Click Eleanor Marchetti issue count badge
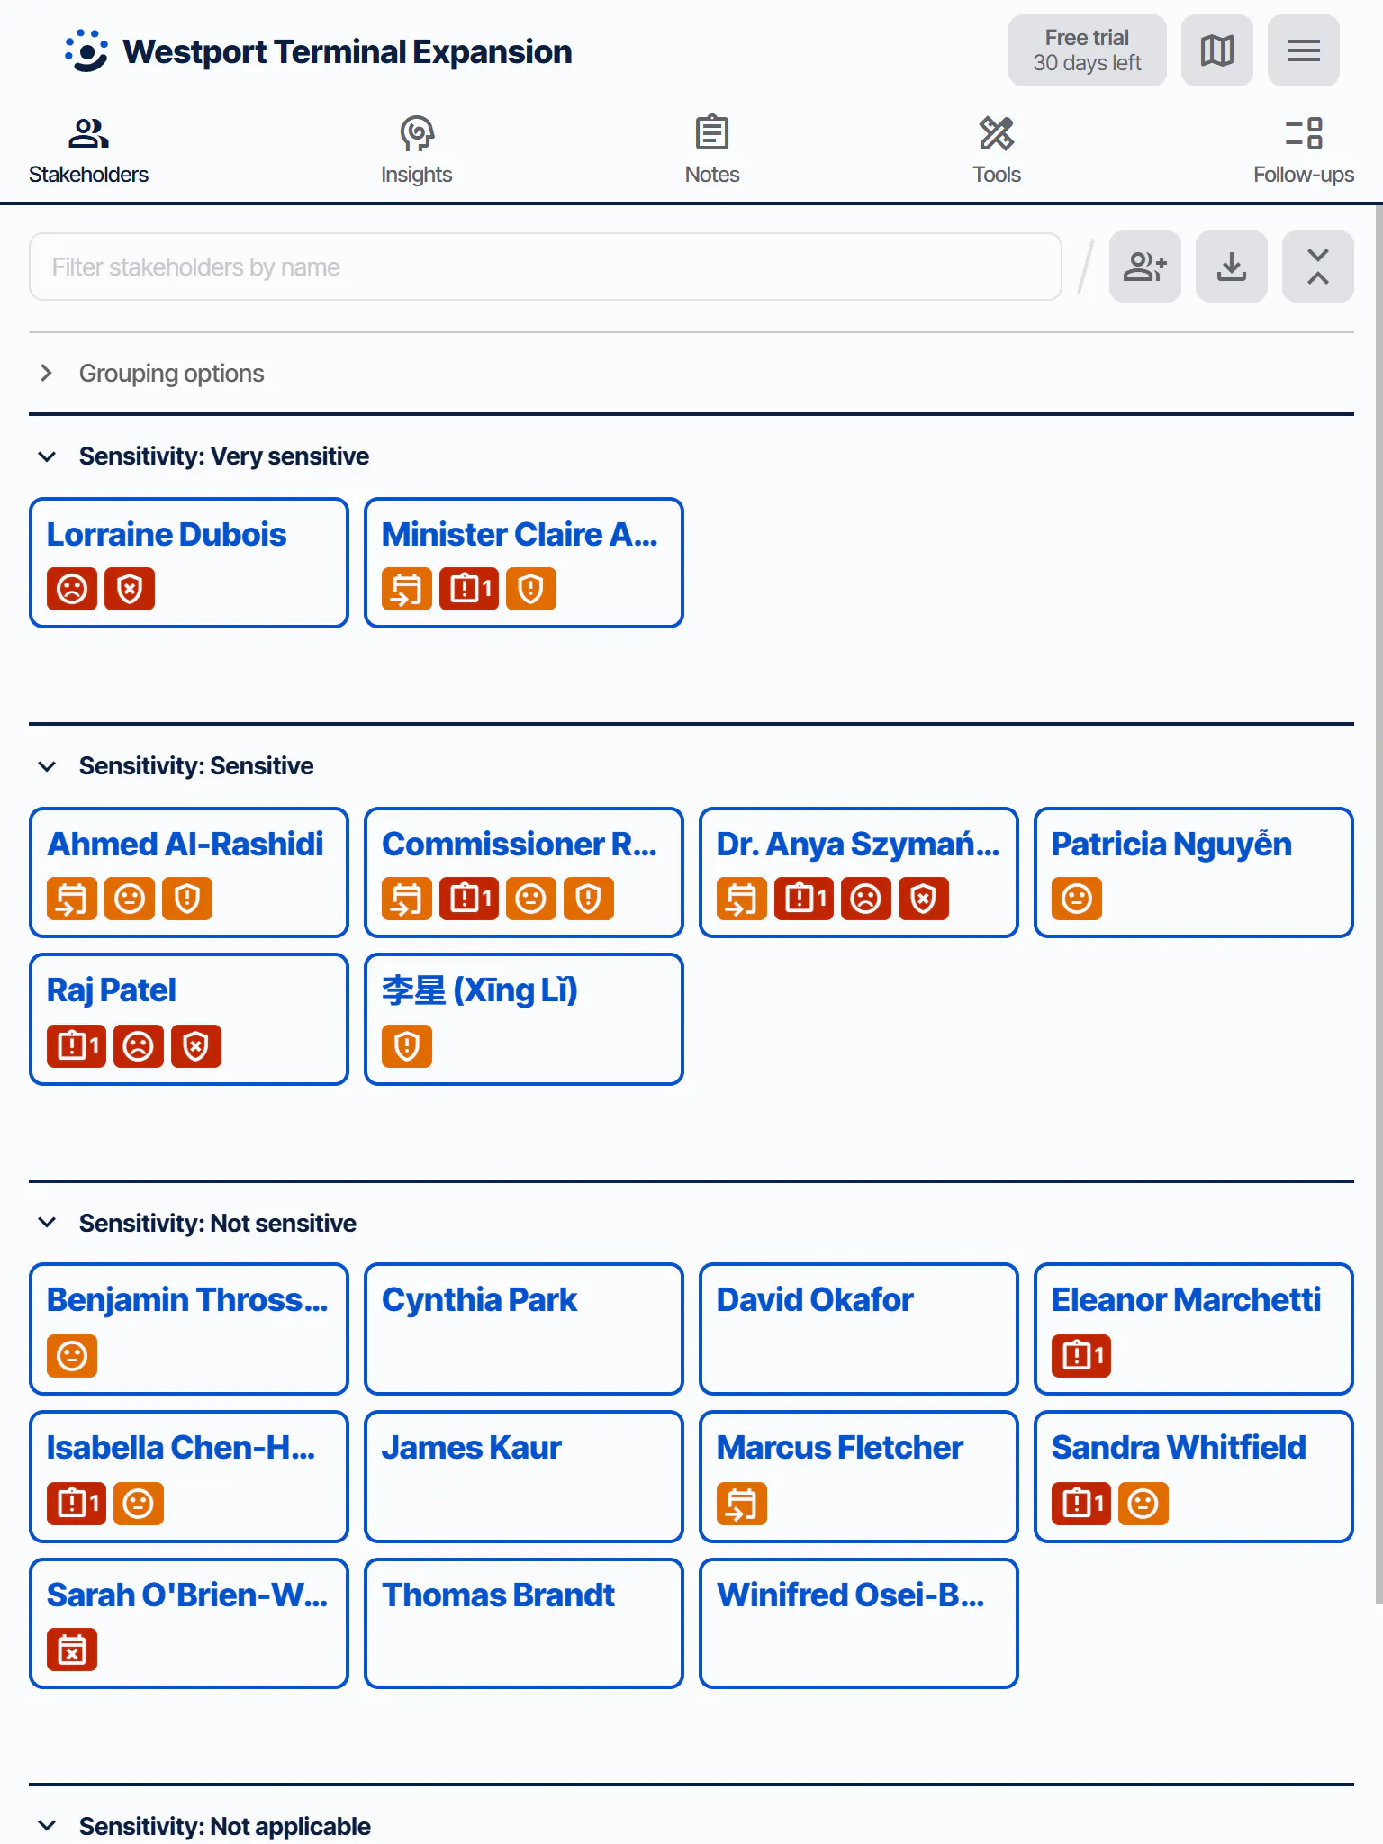 coord(1081,1356)
